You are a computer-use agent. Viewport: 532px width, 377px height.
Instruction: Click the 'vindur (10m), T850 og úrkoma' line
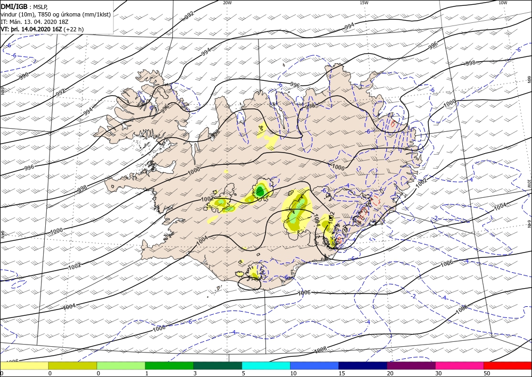pyautogui.click(x=56, y=15)
